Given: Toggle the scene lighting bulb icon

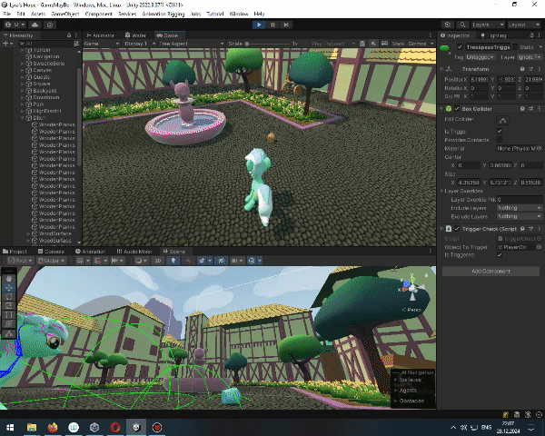Looking at the screenshot, I should pos(173,260).
